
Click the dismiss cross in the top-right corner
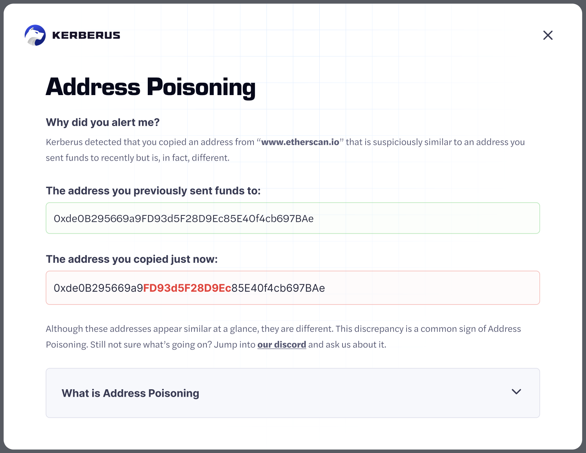(548, 35)
